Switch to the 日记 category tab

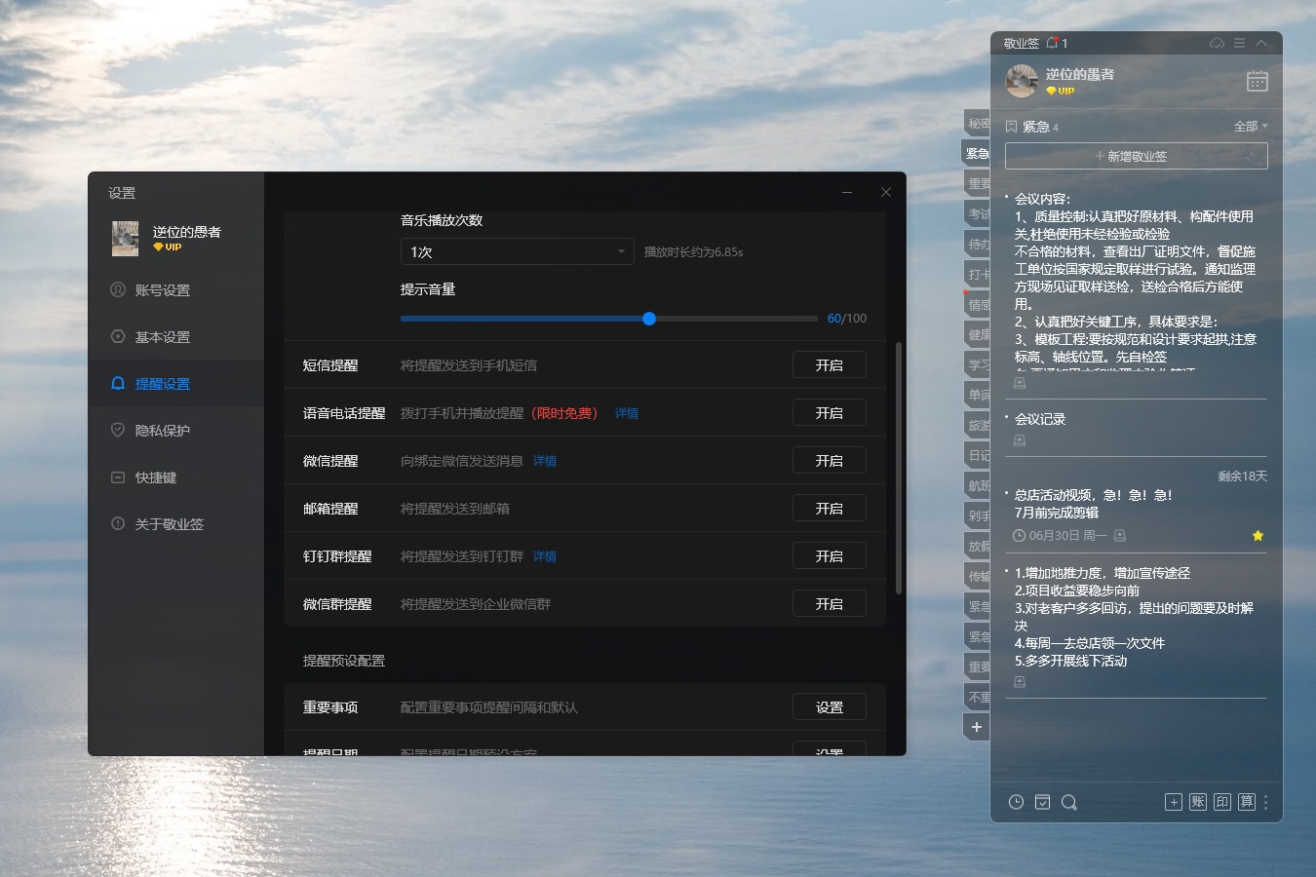[977, 455]
